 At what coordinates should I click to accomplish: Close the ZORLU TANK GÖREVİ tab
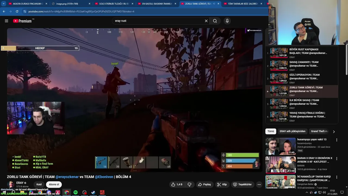pos(218,4)
